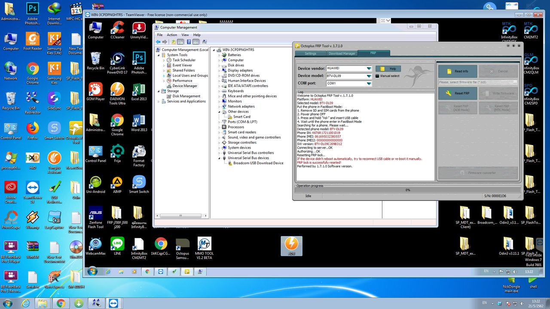The height and width of the screenshot is (309, 550).
Task: Switch to Download Manager tab
Action: tap(342, 54)
